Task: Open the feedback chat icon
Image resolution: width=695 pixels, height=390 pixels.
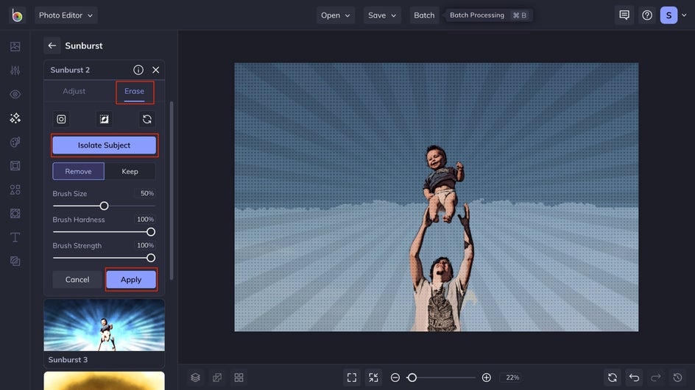Action: click(x=624, y=15)
